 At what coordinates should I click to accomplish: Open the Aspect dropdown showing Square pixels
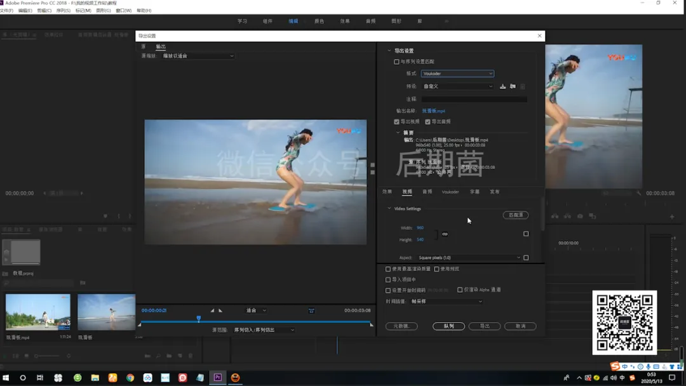469,258
